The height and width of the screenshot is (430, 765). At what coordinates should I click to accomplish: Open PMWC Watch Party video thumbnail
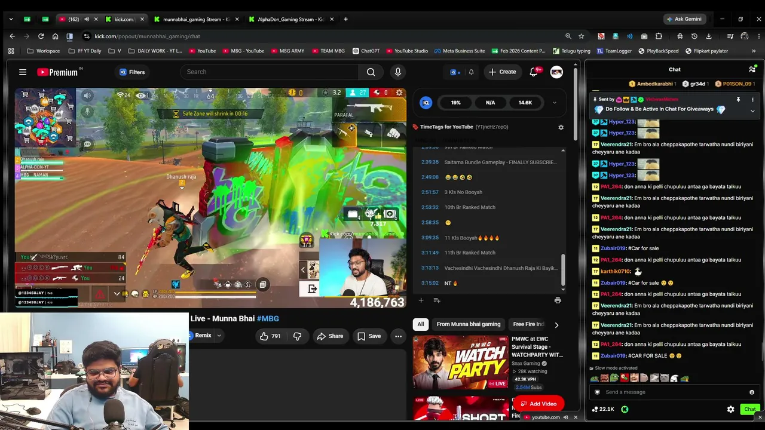coord(460,362)
